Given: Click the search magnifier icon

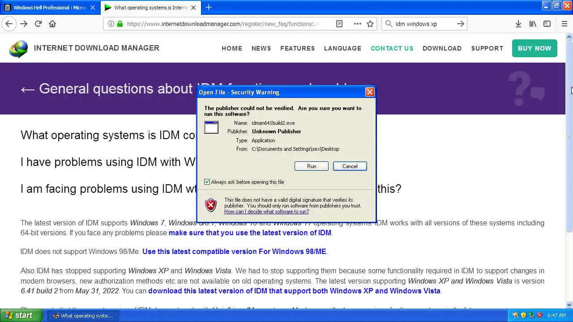Looking at the screenshot, I should pos(389,24).
